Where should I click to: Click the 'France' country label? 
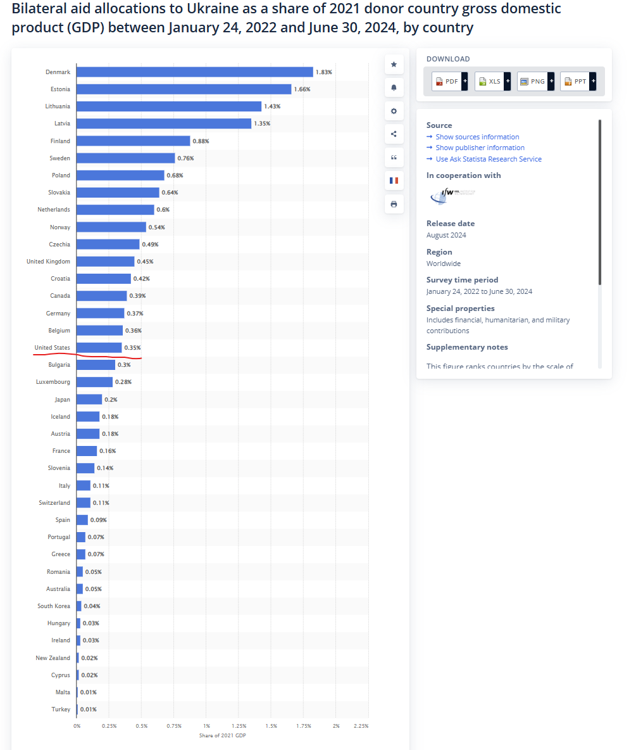(x=61, y=451)
